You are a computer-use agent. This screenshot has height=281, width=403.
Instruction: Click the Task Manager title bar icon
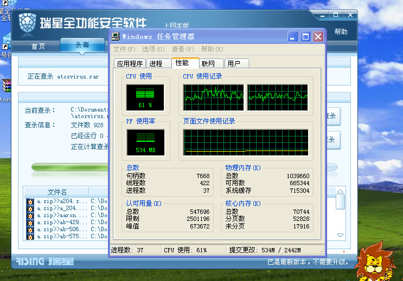116,36
